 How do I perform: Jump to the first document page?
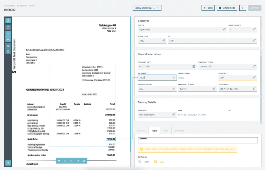coord(59,161)
